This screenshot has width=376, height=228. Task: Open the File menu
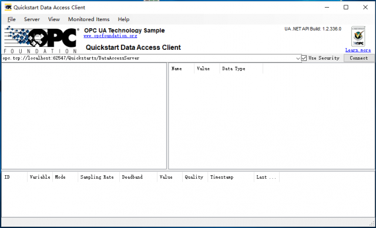click(12, 19)
